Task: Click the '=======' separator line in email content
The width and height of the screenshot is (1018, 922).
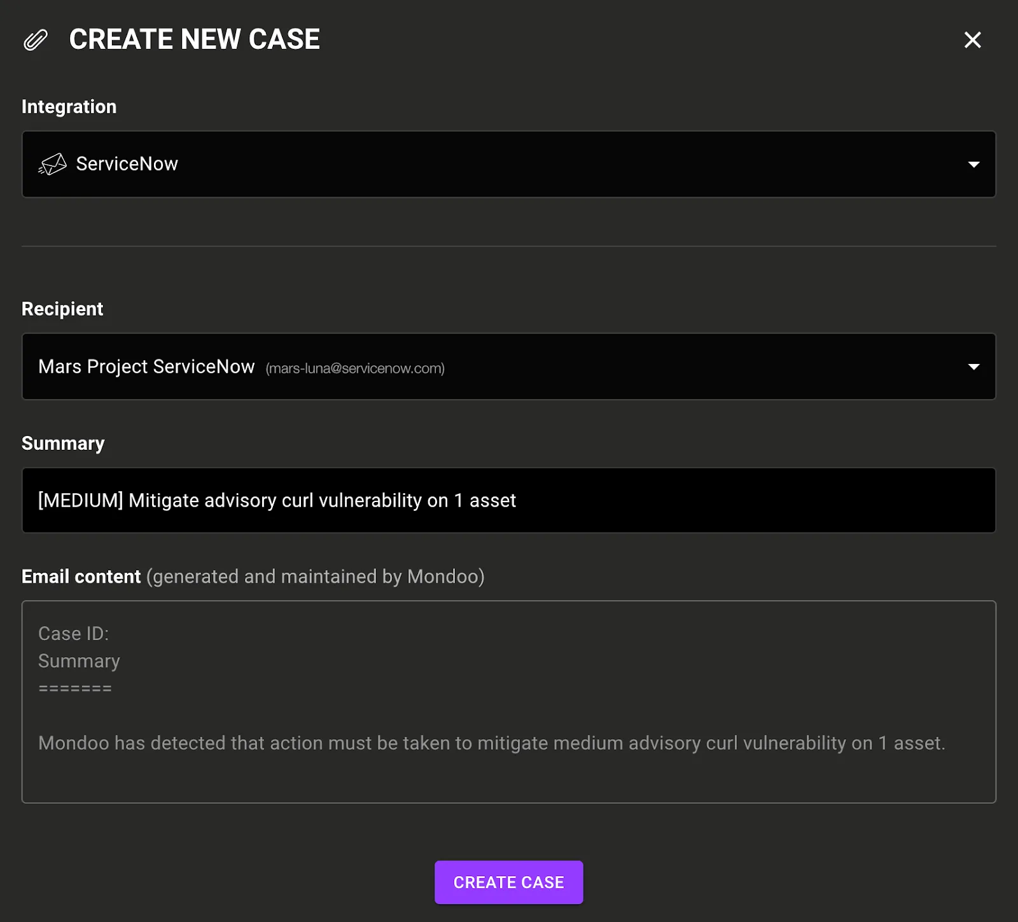Action: tap(75, 688)
